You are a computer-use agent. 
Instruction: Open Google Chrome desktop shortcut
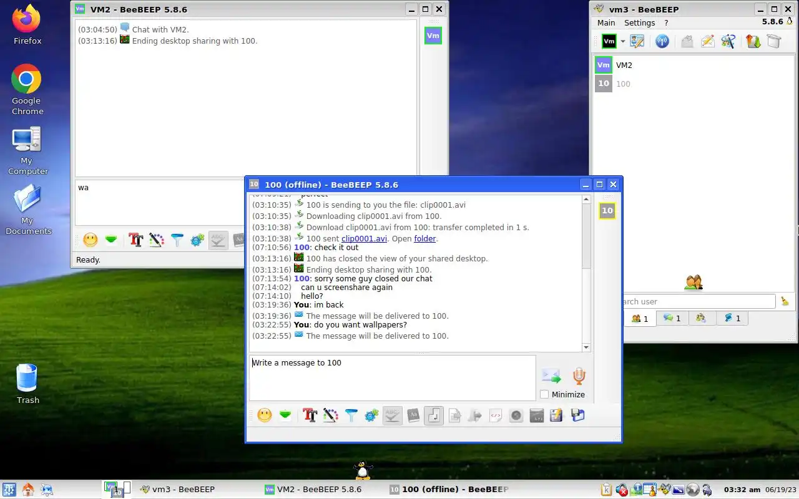27,89
